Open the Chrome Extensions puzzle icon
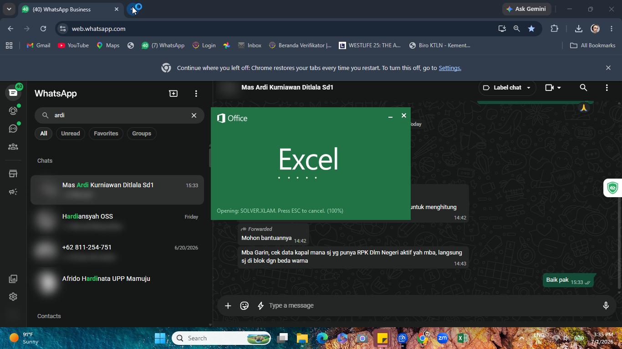Image resolution: width=622 pixels, height=349 pixels. coord(554,29)
